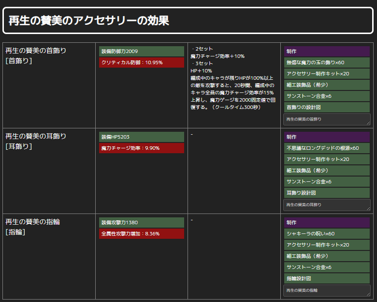The image size is (377, 302).
Task: Click the red stat 全属性攻撃力増加：8.36%
Action: click(x=141, y=233)
